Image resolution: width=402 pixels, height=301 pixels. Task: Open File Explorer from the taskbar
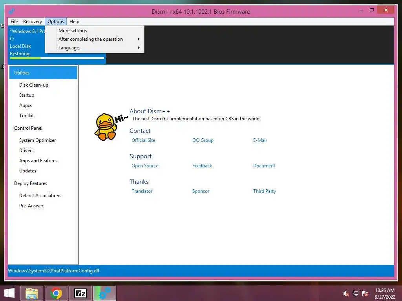point(32,293)
